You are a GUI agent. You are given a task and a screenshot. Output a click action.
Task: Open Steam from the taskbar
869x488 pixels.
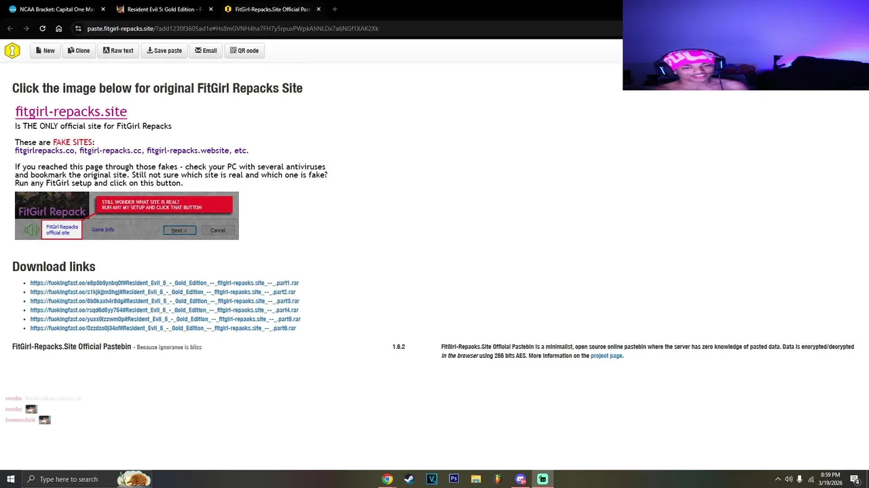[409, 479]
